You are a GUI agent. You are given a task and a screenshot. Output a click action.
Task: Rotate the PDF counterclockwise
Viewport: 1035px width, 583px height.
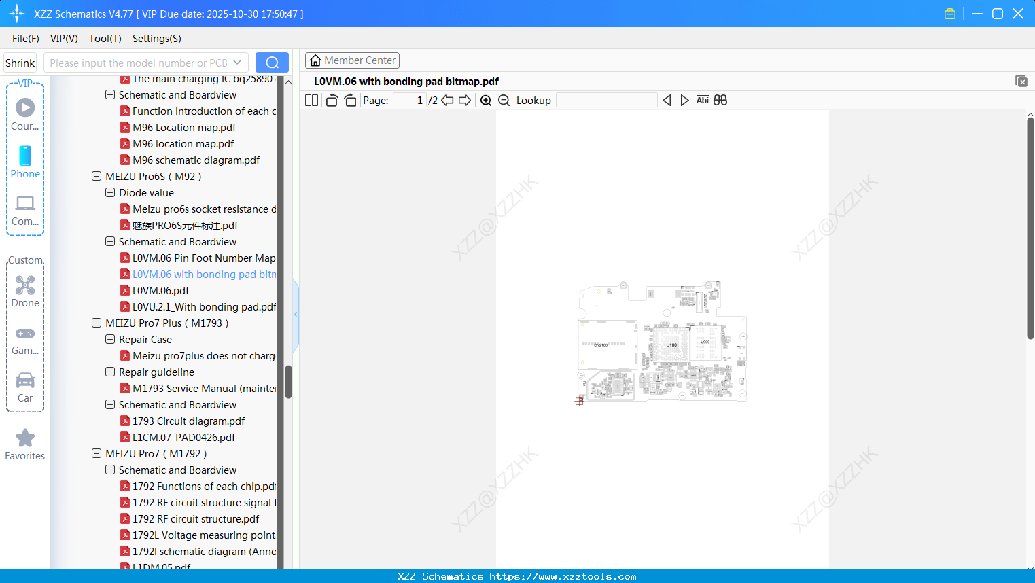point(332,100)
